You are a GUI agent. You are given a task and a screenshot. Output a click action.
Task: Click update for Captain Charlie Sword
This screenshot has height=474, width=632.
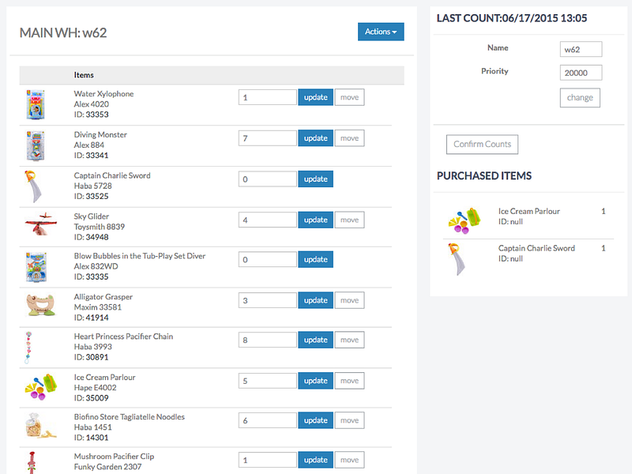coord(315,179)
